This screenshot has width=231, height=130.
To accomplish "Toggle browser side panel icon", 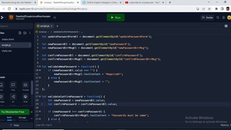I will click(x=222, y=9).
